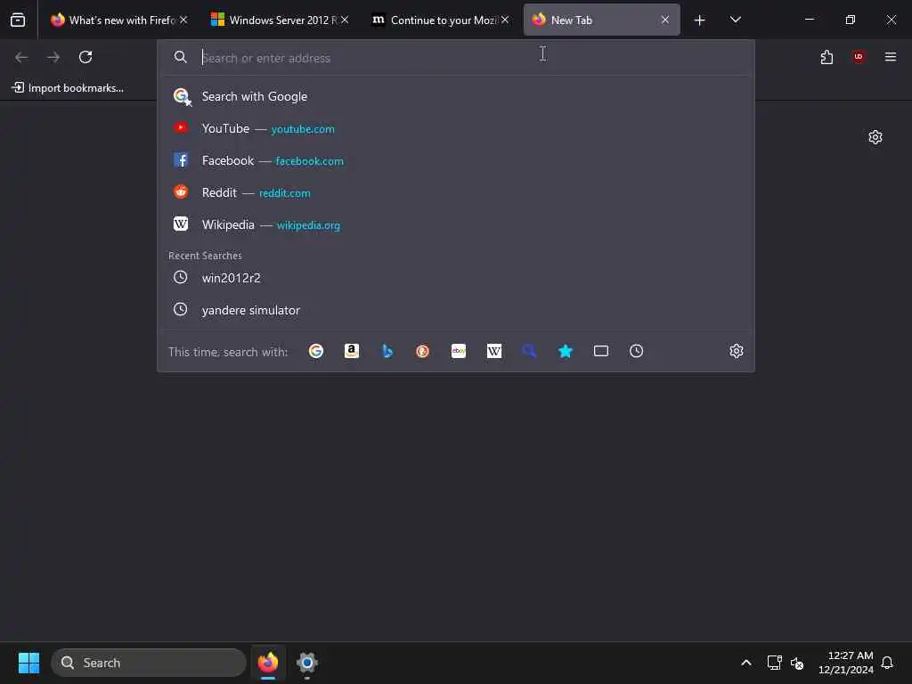Choose Search with Google suggestion
912x684 pixels.
(456, 96)
